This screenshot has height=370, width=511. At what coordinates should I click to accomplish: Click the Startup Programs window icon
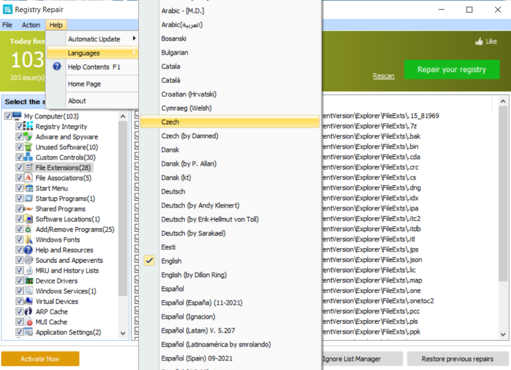[x=28, y=198]
